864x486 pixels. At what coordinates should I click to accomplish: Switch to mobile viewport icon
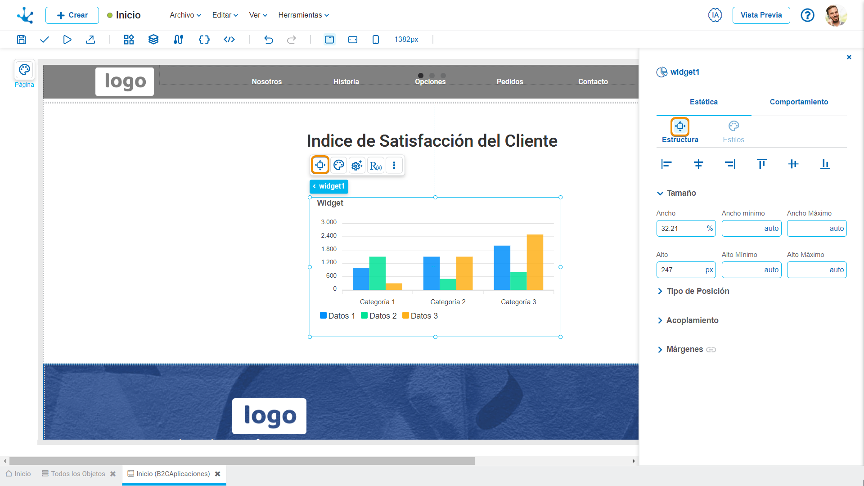(376, 40)
